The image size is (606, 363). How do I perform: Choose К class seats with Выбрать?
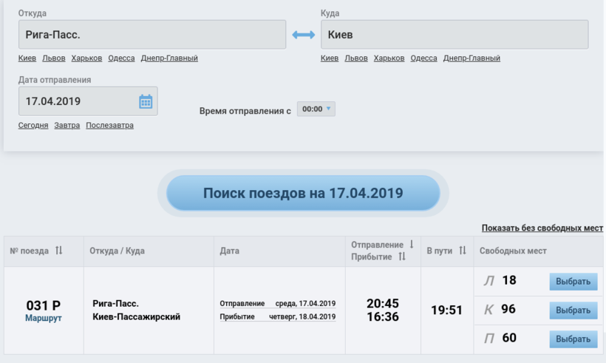coord(573,311)
